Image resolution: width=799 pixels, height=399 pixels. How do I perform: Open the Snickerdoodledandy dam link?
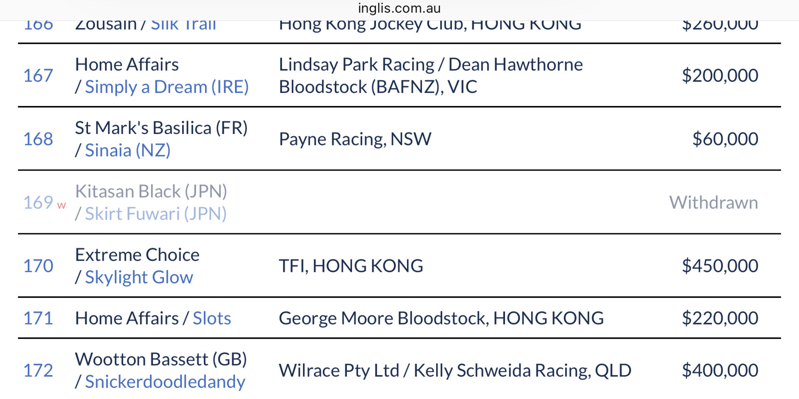coord(165,381)
